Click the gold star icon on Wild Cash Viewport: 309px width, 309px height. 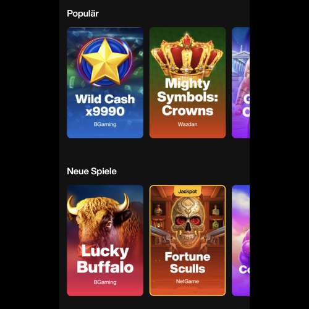[106, 62]
